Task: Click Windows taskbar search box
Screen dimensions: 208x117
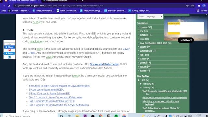Action: (31, 116)
